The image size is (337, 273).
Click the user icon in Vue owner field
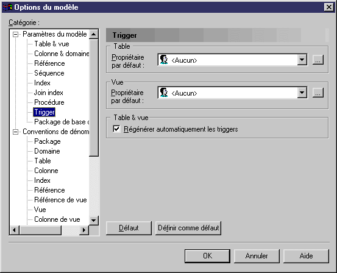tap(164, 93)
